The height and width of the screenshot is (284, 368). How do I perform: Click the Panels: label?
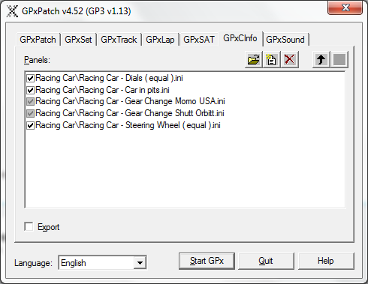pyautogui.click(x=37, y=60)
